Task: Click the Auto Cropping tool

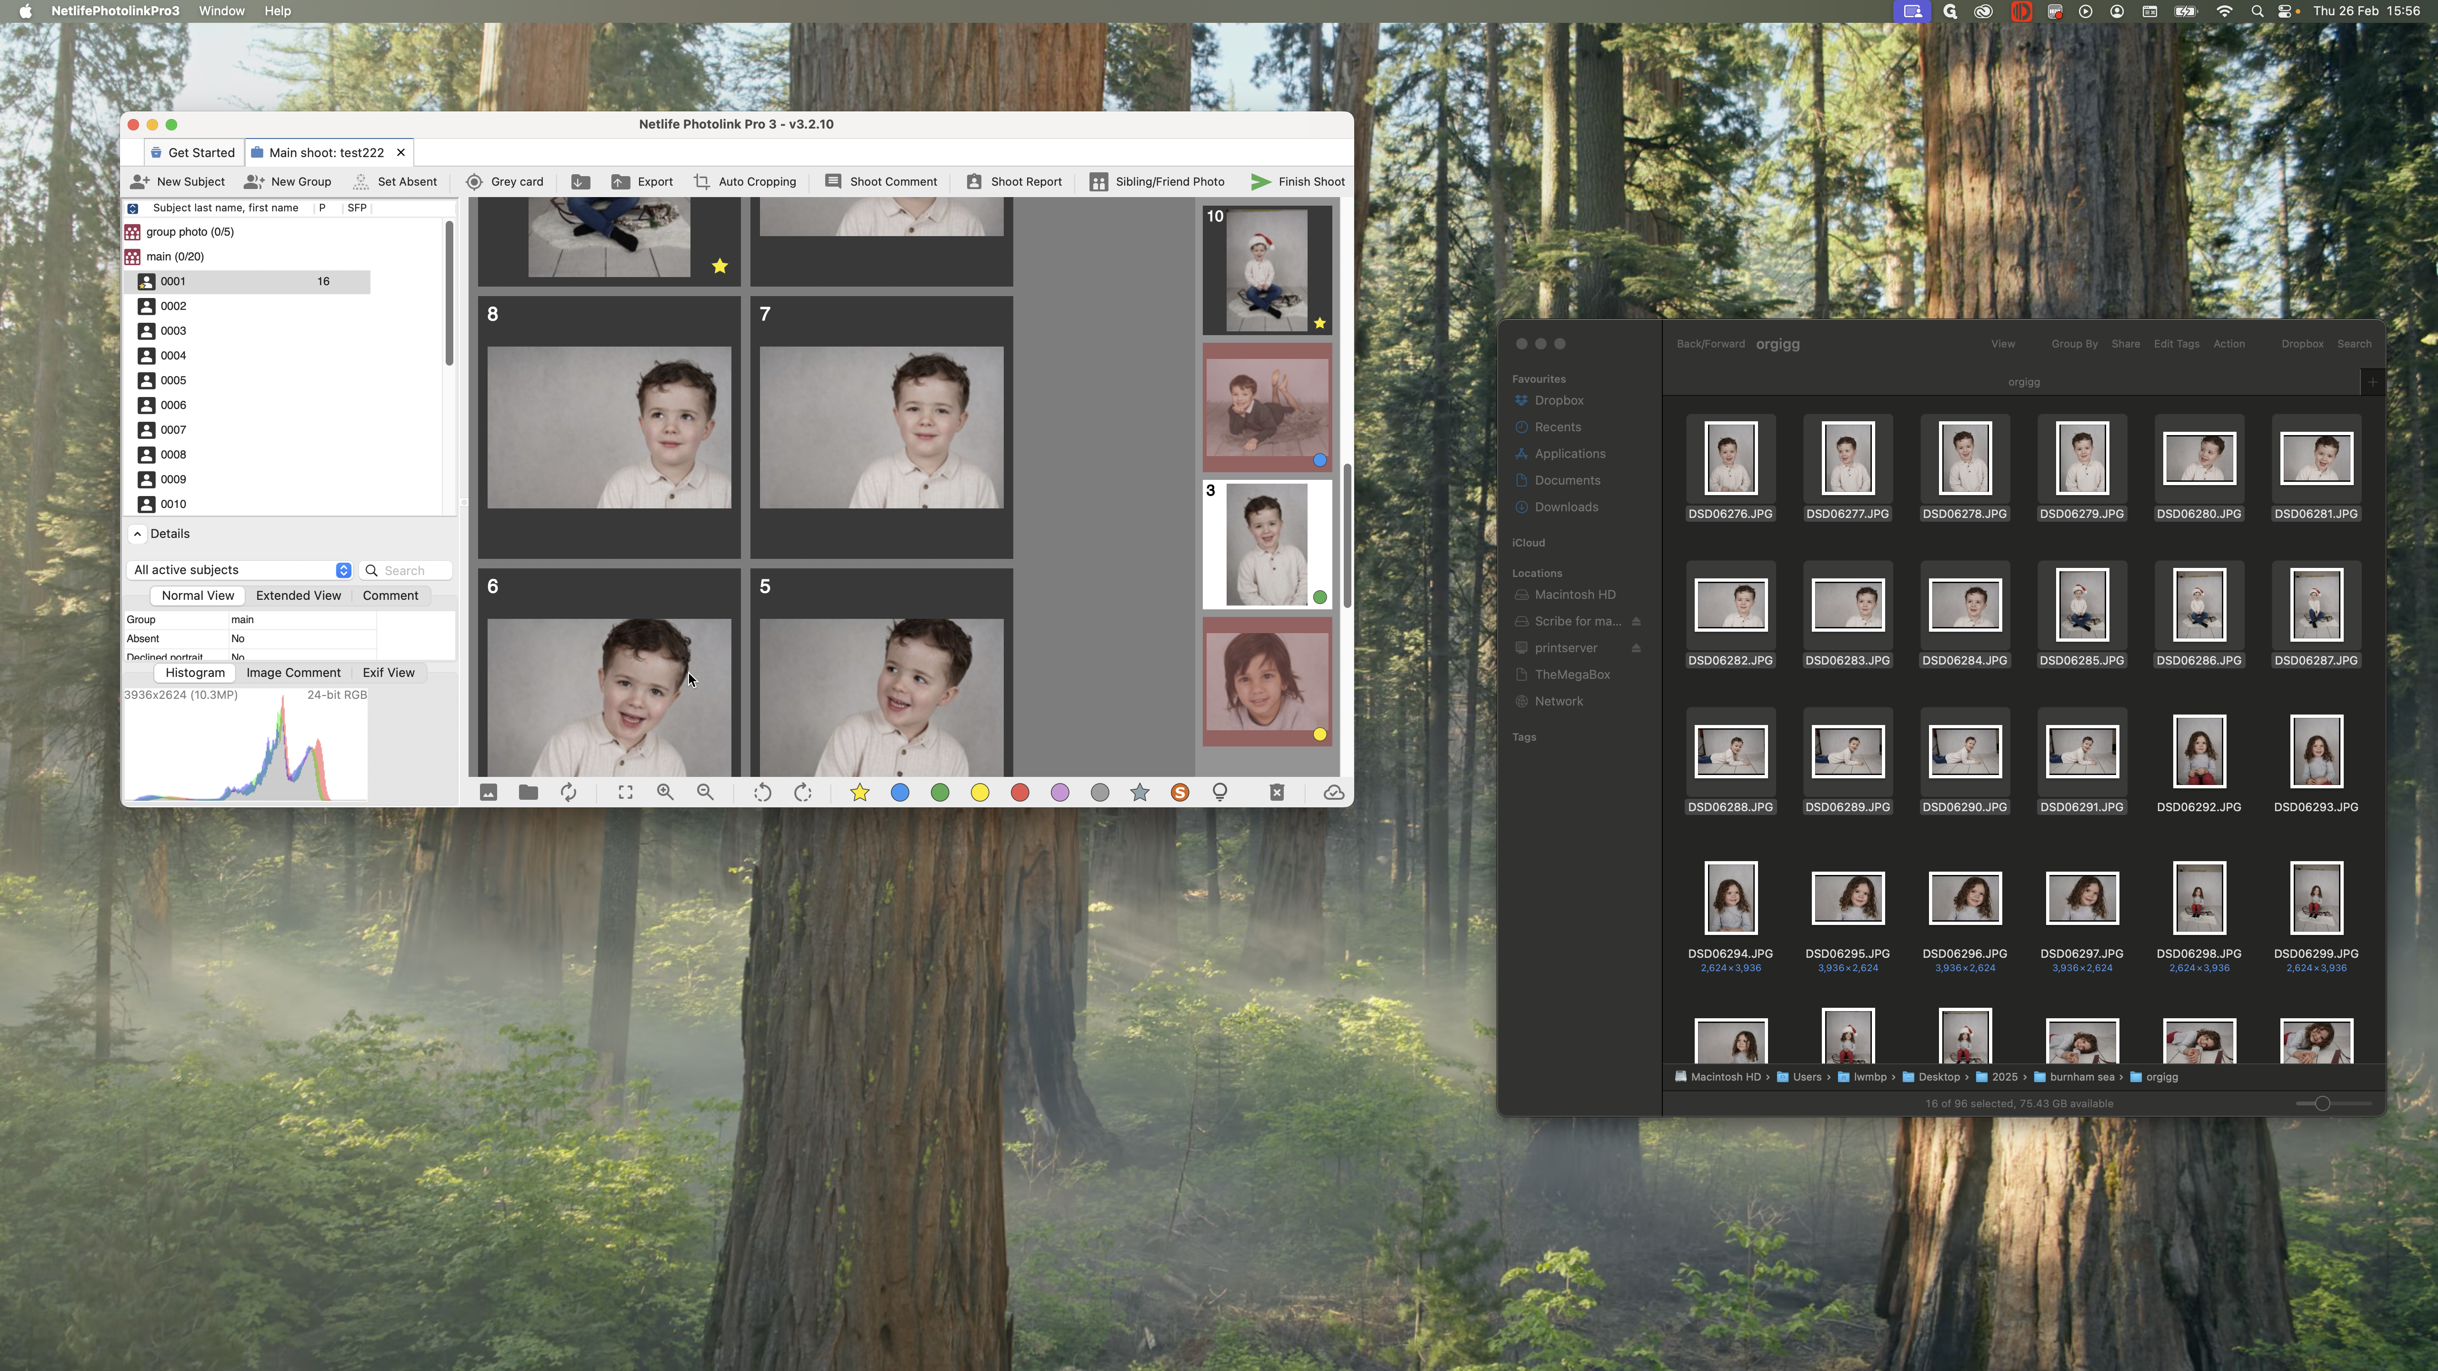Action: click(x=745, y=182)
